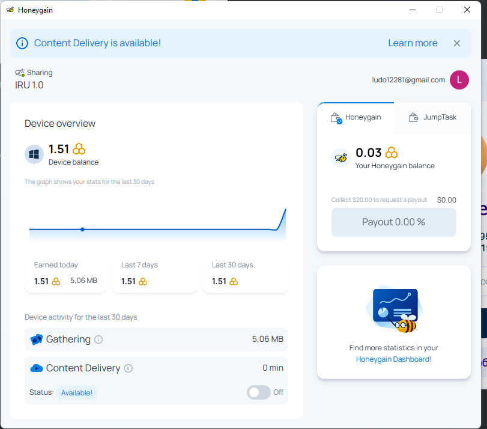The width and height of the screenshot is (487, 429).
Task: Click the Windows device icon in Device overview
Action: [34, 154]
